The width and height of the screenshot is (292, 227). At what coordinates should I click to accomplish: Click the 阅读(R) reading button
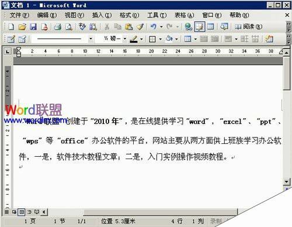[248, 27]
